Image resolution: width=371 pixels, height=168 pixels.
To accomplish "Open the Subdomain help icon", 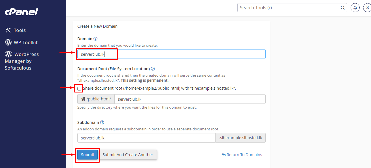I will tap(102, 122).
